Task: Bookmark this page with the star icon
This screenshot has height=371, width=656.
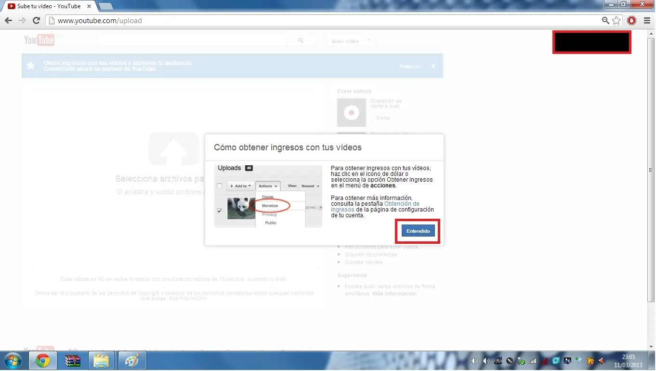Action: 617,21
